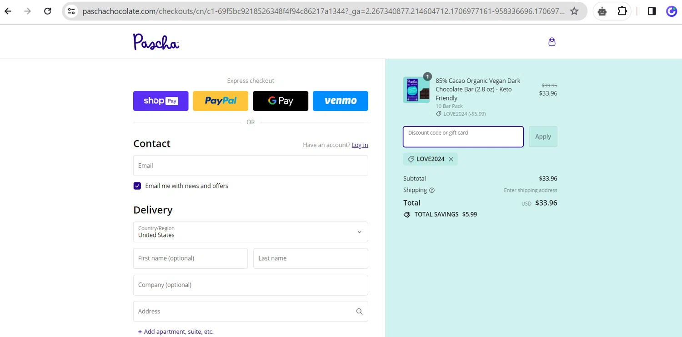Click the applied LOVE2024 discount tag
The height and width of the screenshot is (337, 682).
pos(430,159)
